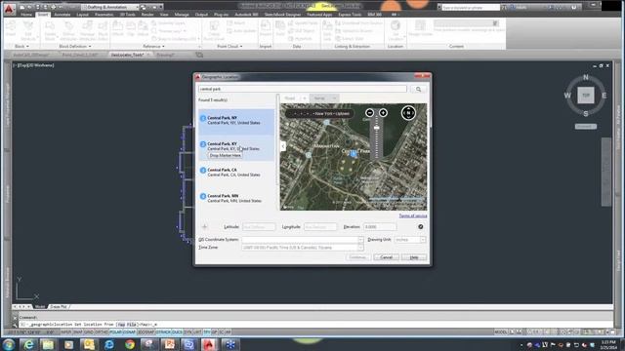
Task: Toggle GRID display in status bar
Action: 89,332
